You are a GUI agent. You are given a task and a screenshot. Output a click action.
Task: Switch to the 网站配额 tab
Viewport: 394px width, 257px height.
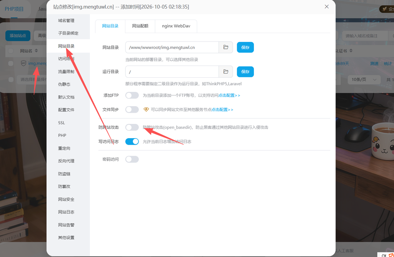140,26
